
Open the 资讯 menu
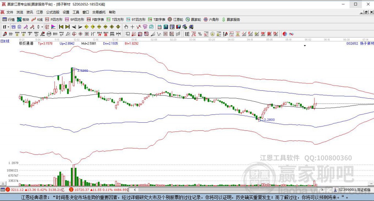coord(30,12)
